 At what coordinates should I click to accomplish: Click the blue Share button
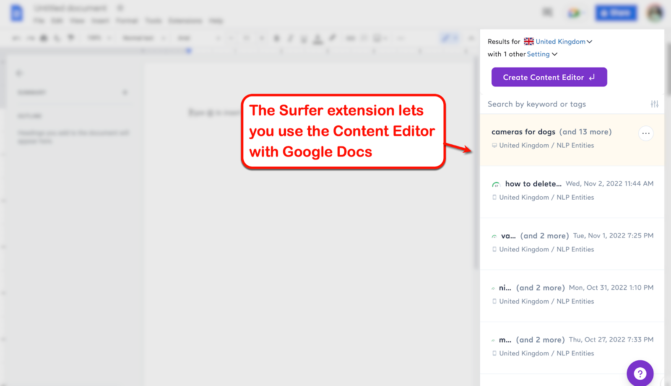(616, 13)
